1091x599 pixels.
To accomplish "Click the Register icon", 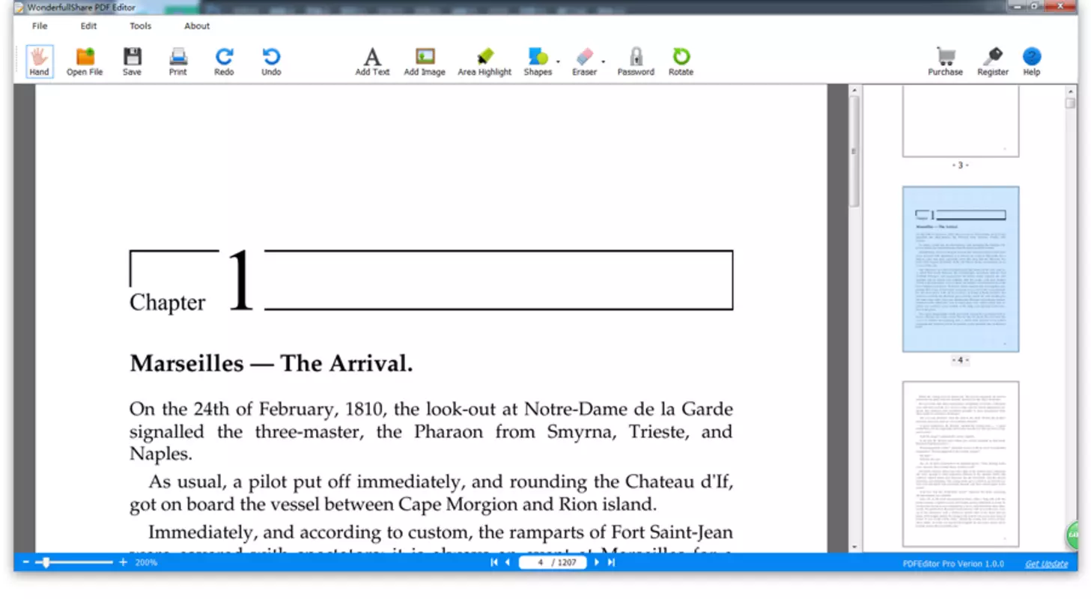I will [x=993, y=61].
